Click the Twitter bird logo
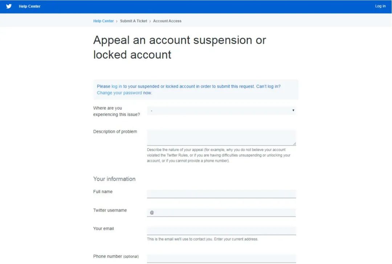This screenshot has height=264, width=392. [9, 6]
